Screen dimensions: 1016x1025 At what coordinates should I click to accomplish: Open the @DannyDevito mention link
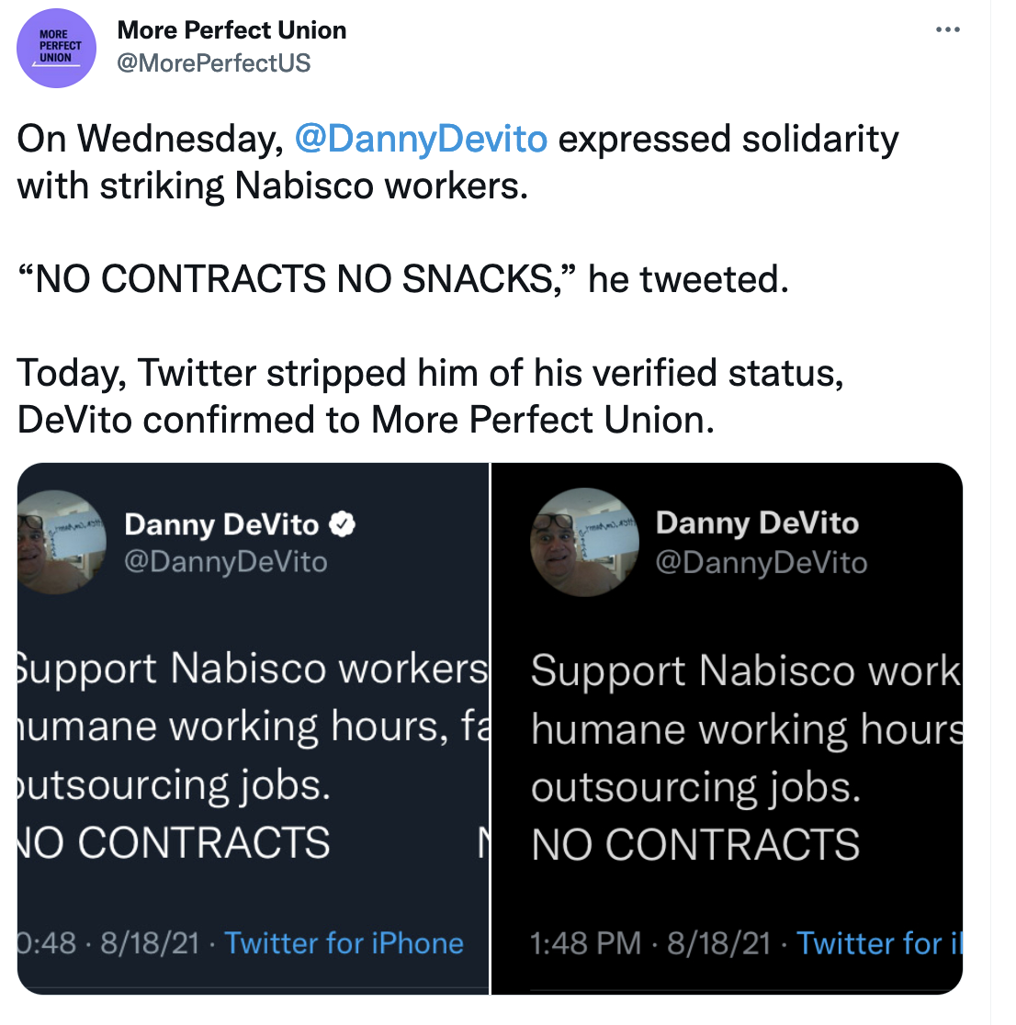click(x=419, y=138)
